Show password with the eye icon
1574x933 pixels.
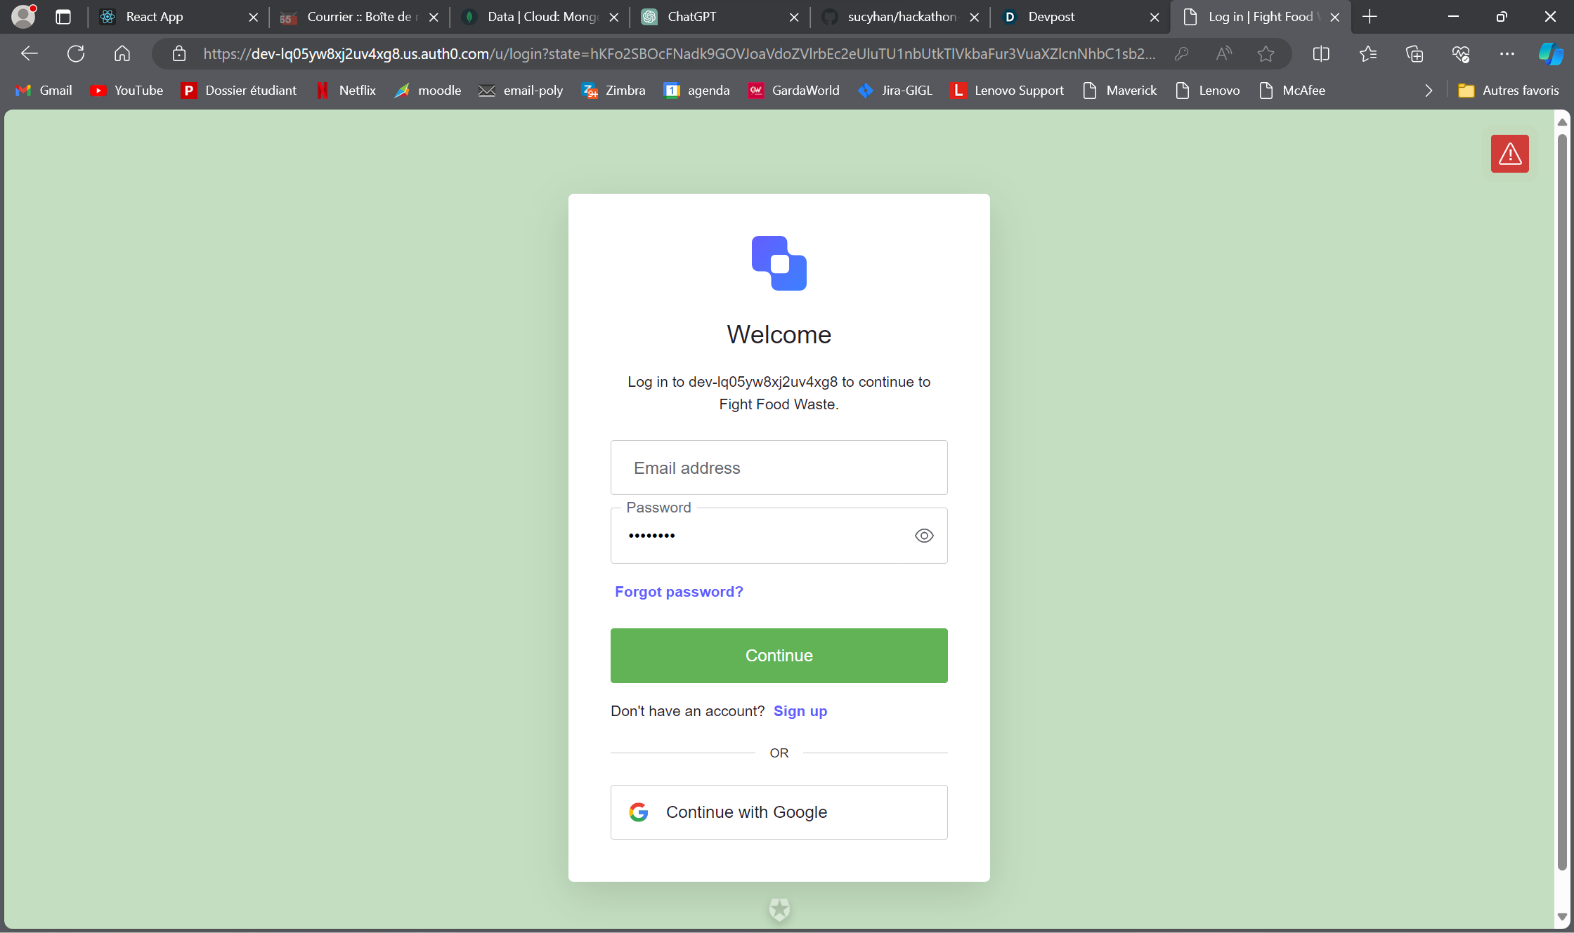[x=924, y=536]
